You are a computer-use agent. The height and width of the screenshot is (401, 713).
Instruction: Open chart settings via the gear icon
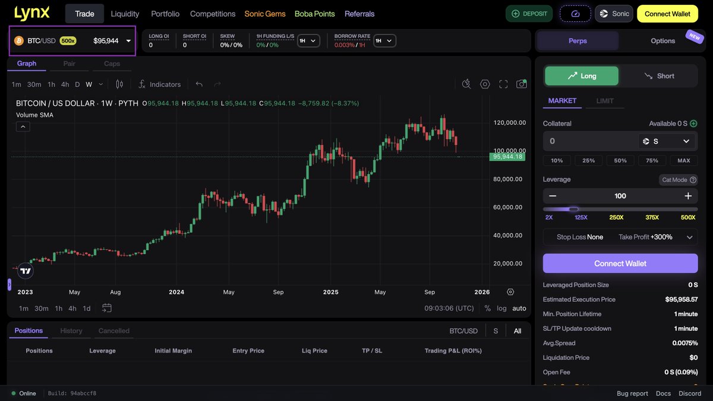(485, 84)
